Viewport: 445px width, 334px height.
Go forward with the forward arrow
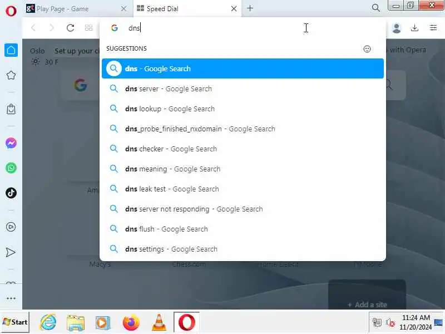coord(51,27)
